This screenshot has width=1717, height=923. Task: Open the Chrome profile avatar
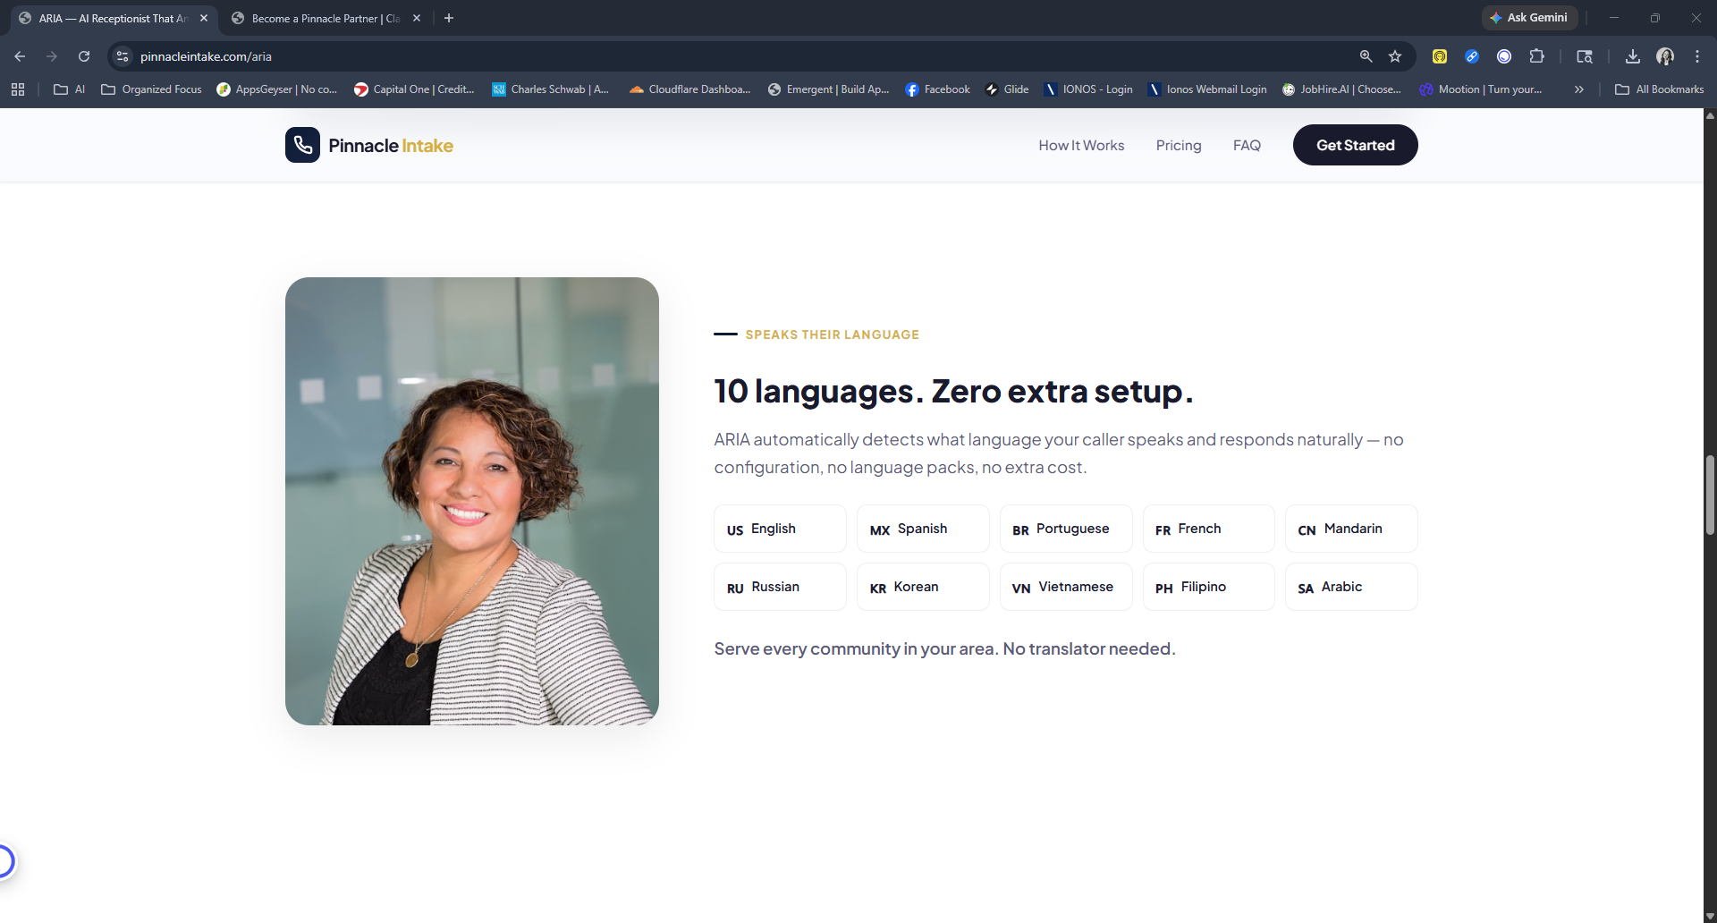[x=1665, y=56]
